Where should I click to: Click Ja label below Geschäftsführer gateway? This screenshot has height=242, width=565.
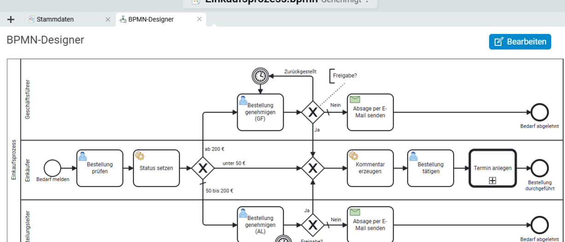coord(317,130)
